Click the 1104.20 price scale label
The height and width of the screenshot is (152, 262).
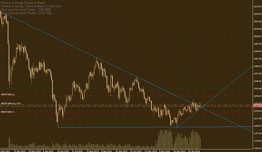point(258,148)
